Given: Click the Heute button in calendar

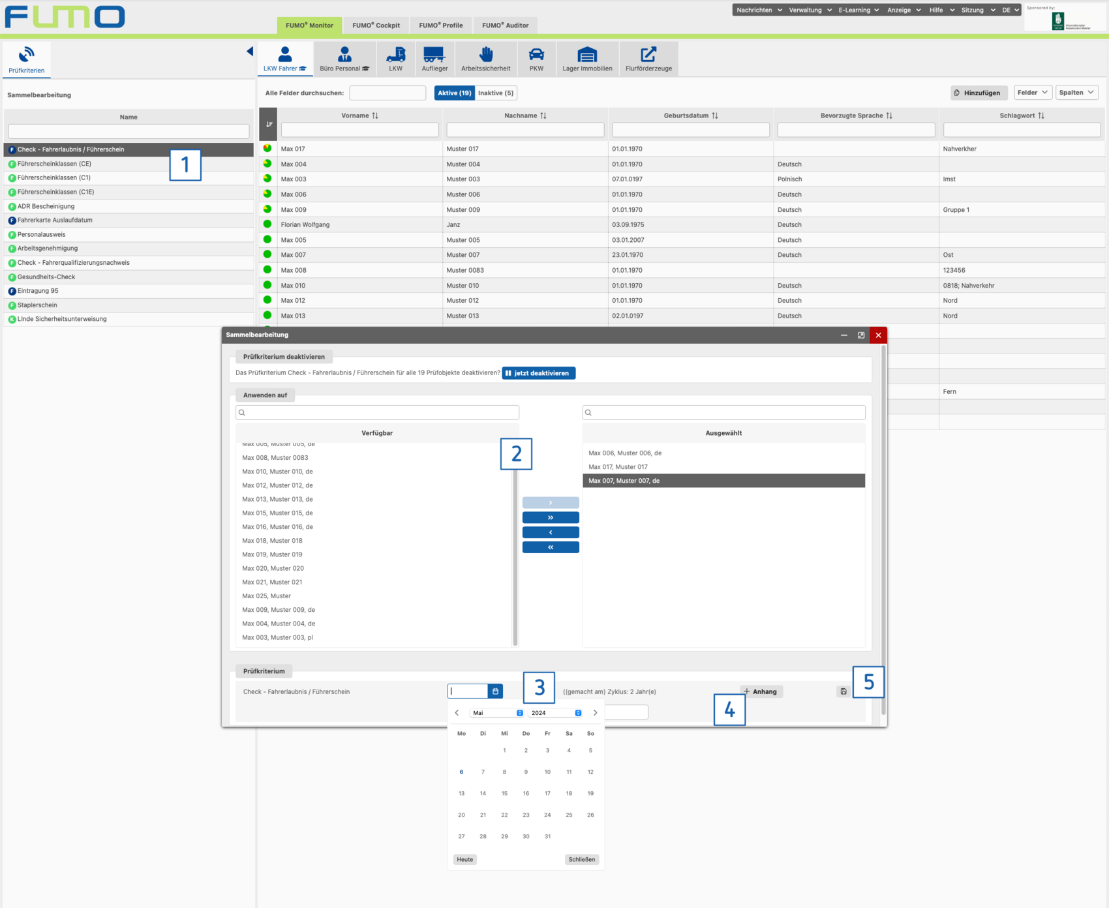Looking at the screenshot, I should (465, 860).
